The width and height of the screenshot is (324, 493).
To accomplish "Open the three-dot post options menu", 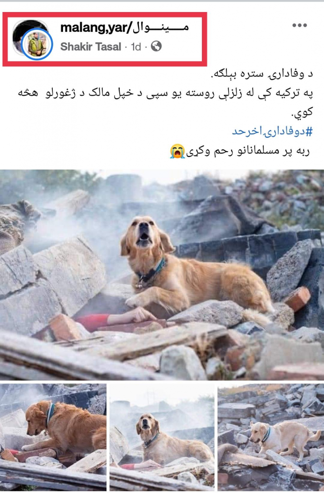I will pyautogui.click(x=299, y=26).
